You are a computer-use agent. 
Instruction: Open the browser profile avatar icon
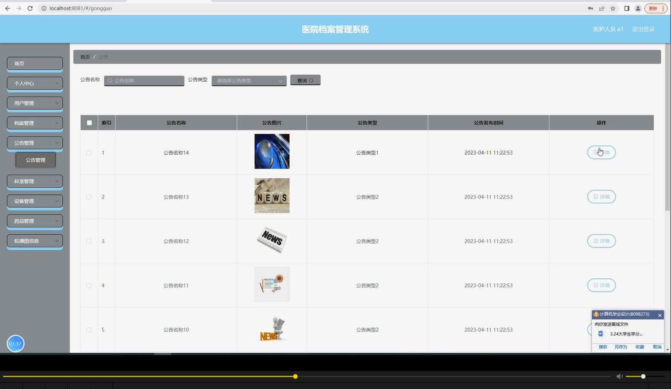638,8
